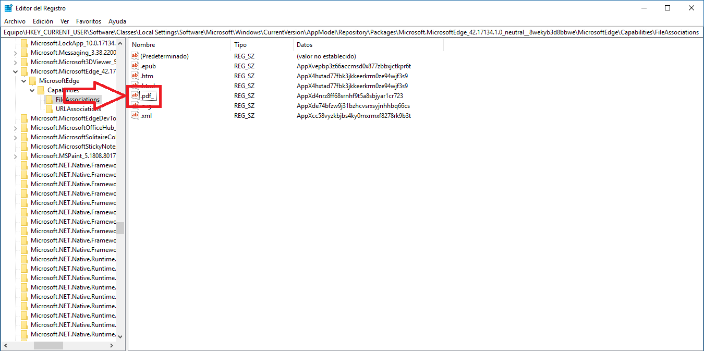The height and width of the screenshot is (351, 704).
Task: Click the Microsoft.MicrosoftSolitaireCo folder icon
Action: (25, 137)
